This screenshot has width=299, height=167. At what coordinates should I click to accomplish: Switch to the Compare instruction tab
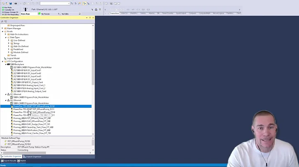tap(192, 13)
